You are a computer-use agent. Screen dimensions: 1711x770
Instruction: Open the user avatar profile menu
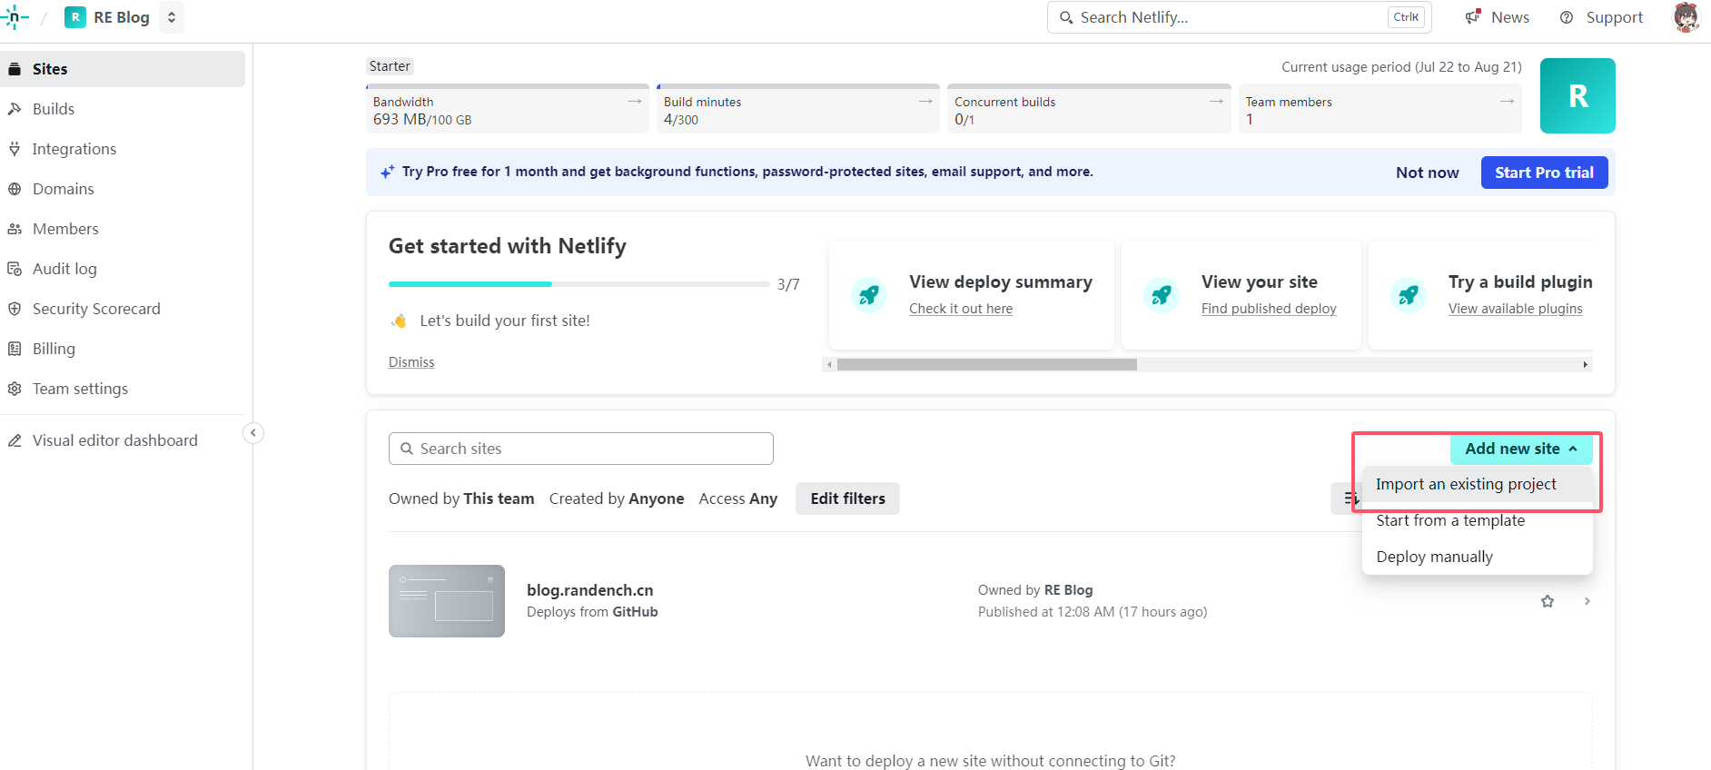point(1686,17)
